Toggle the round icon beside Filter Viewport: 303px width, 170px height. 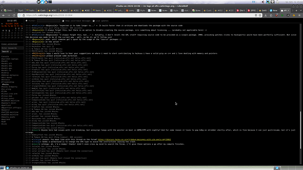click(27, 21)
